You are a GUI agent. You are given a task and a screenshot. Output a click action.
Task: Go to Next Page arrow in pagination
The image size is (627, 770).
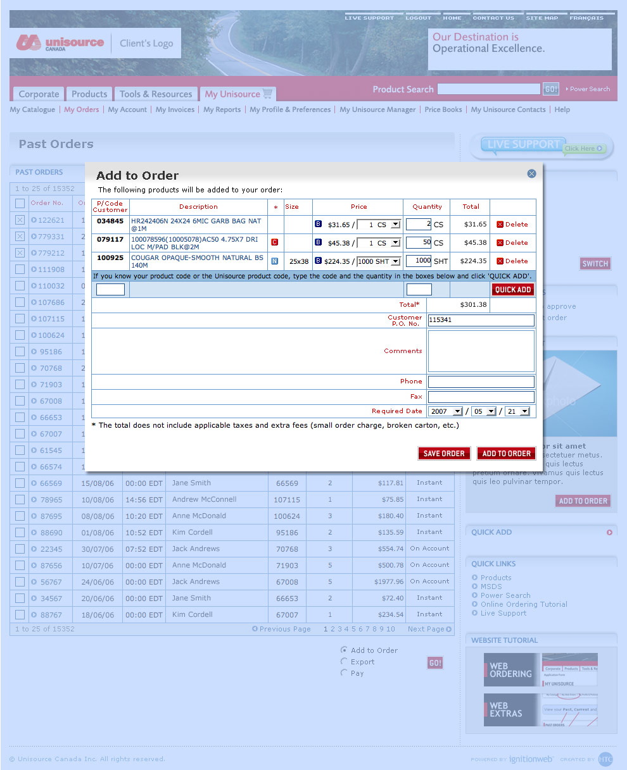coord(448,629)
